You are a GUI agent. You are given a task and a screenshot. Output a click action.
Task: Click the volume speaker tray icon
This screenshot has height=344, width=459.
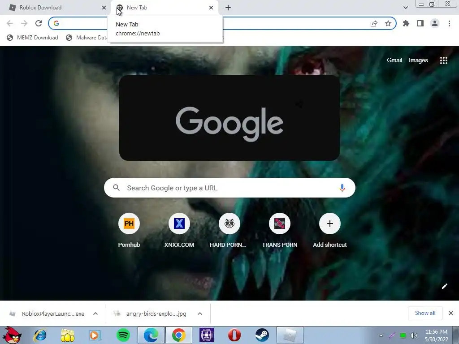(x=414, y=335)
